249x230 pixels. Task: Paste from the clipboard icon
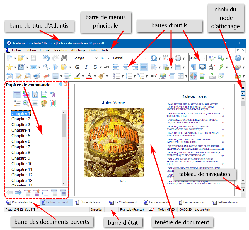coord(64,67)
